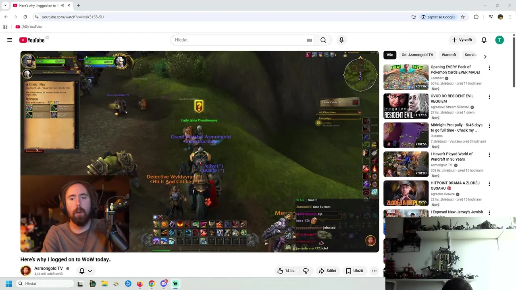Like the video with thumbs up
The image size is (516, 290).
(x=286, y=271)
